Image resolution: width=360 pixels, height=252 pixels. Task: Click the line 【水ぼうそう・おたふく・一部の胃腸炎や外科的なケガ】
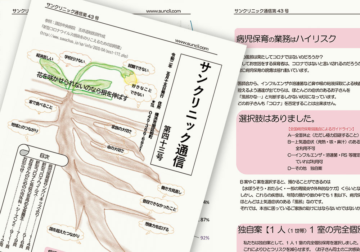300,188
